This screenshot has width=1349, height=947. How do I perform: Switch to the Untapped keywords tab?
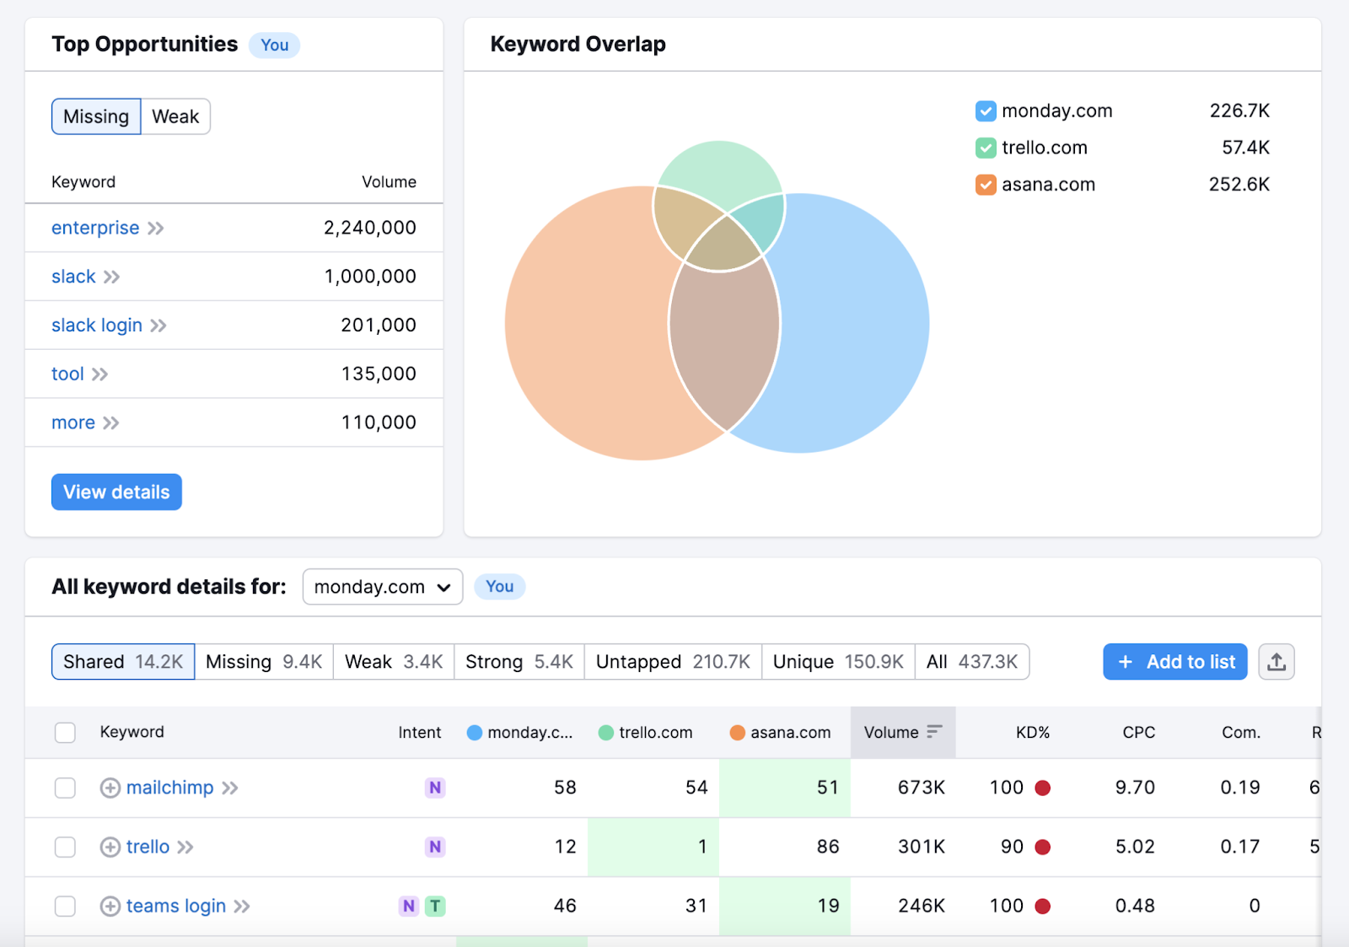click(672, 661)
